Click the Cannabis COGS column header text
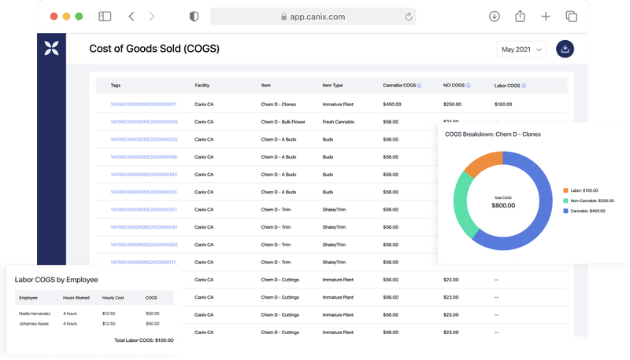The image size is (630, 360). 399,86
